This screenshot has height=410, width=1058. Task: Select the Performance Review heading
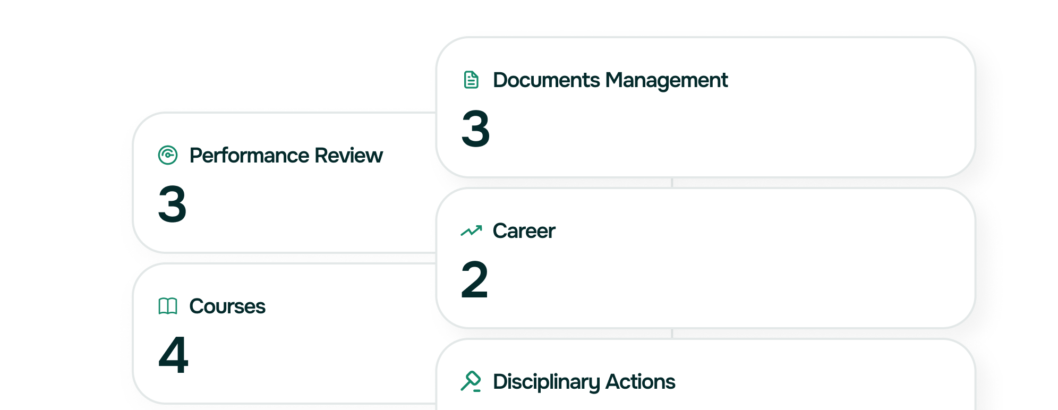(x=286, y=156)
